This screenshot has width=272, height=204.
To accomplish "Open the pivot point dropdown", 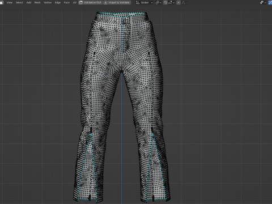I will pyautogui.click(x=158, y=2).
